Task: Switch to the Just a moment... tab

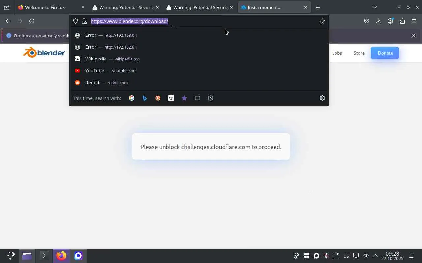Action: point(274,7)
